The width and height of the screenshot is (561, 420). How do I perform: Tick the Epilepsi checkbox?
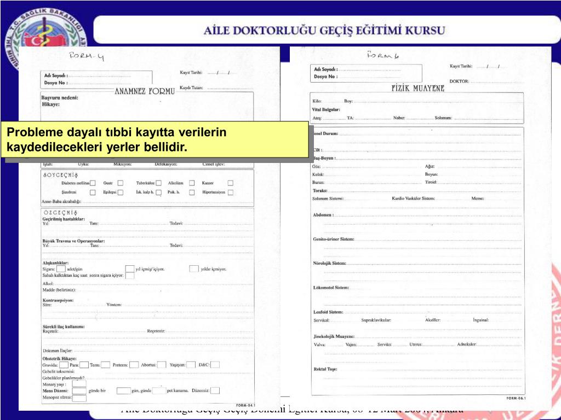(121, 192)
